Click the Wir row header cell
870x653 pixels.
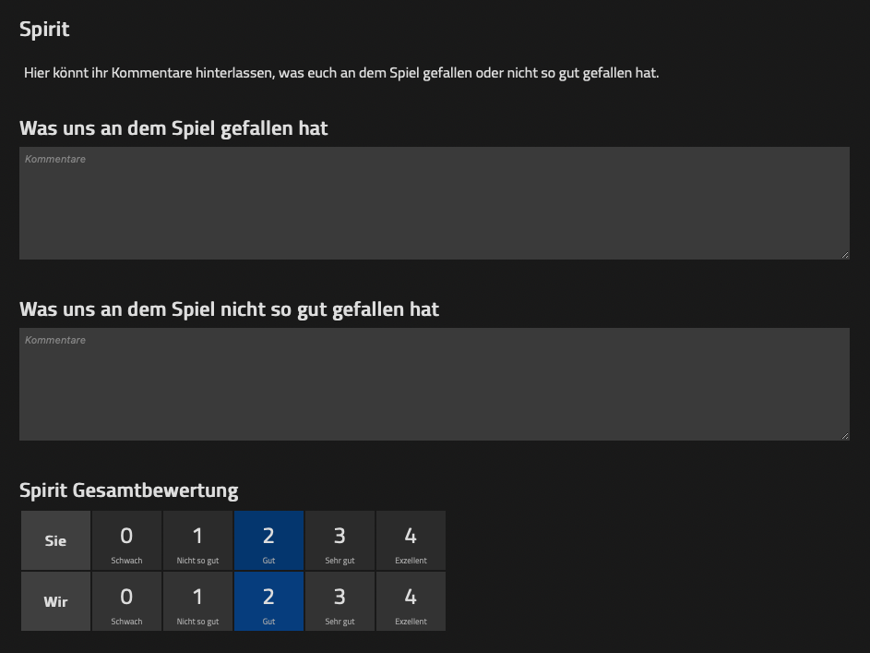tap(55, 600)
